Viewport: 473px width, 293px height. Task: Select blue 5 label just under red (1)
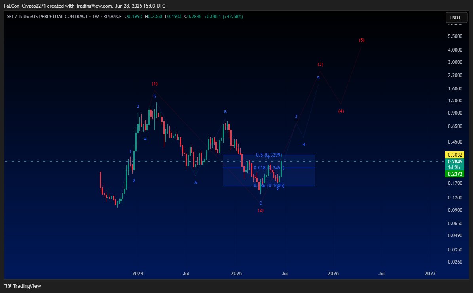coord(154,96)
